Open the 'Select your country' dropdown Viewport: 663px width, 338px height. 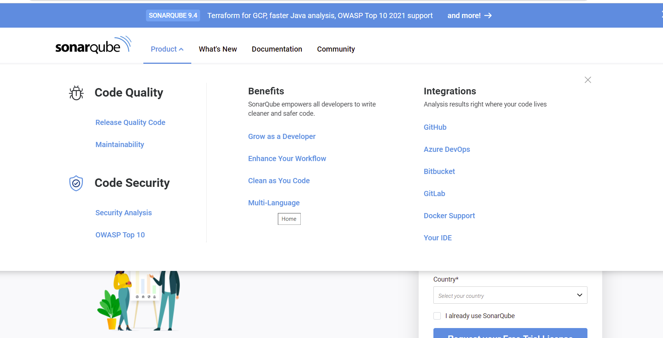510,295
